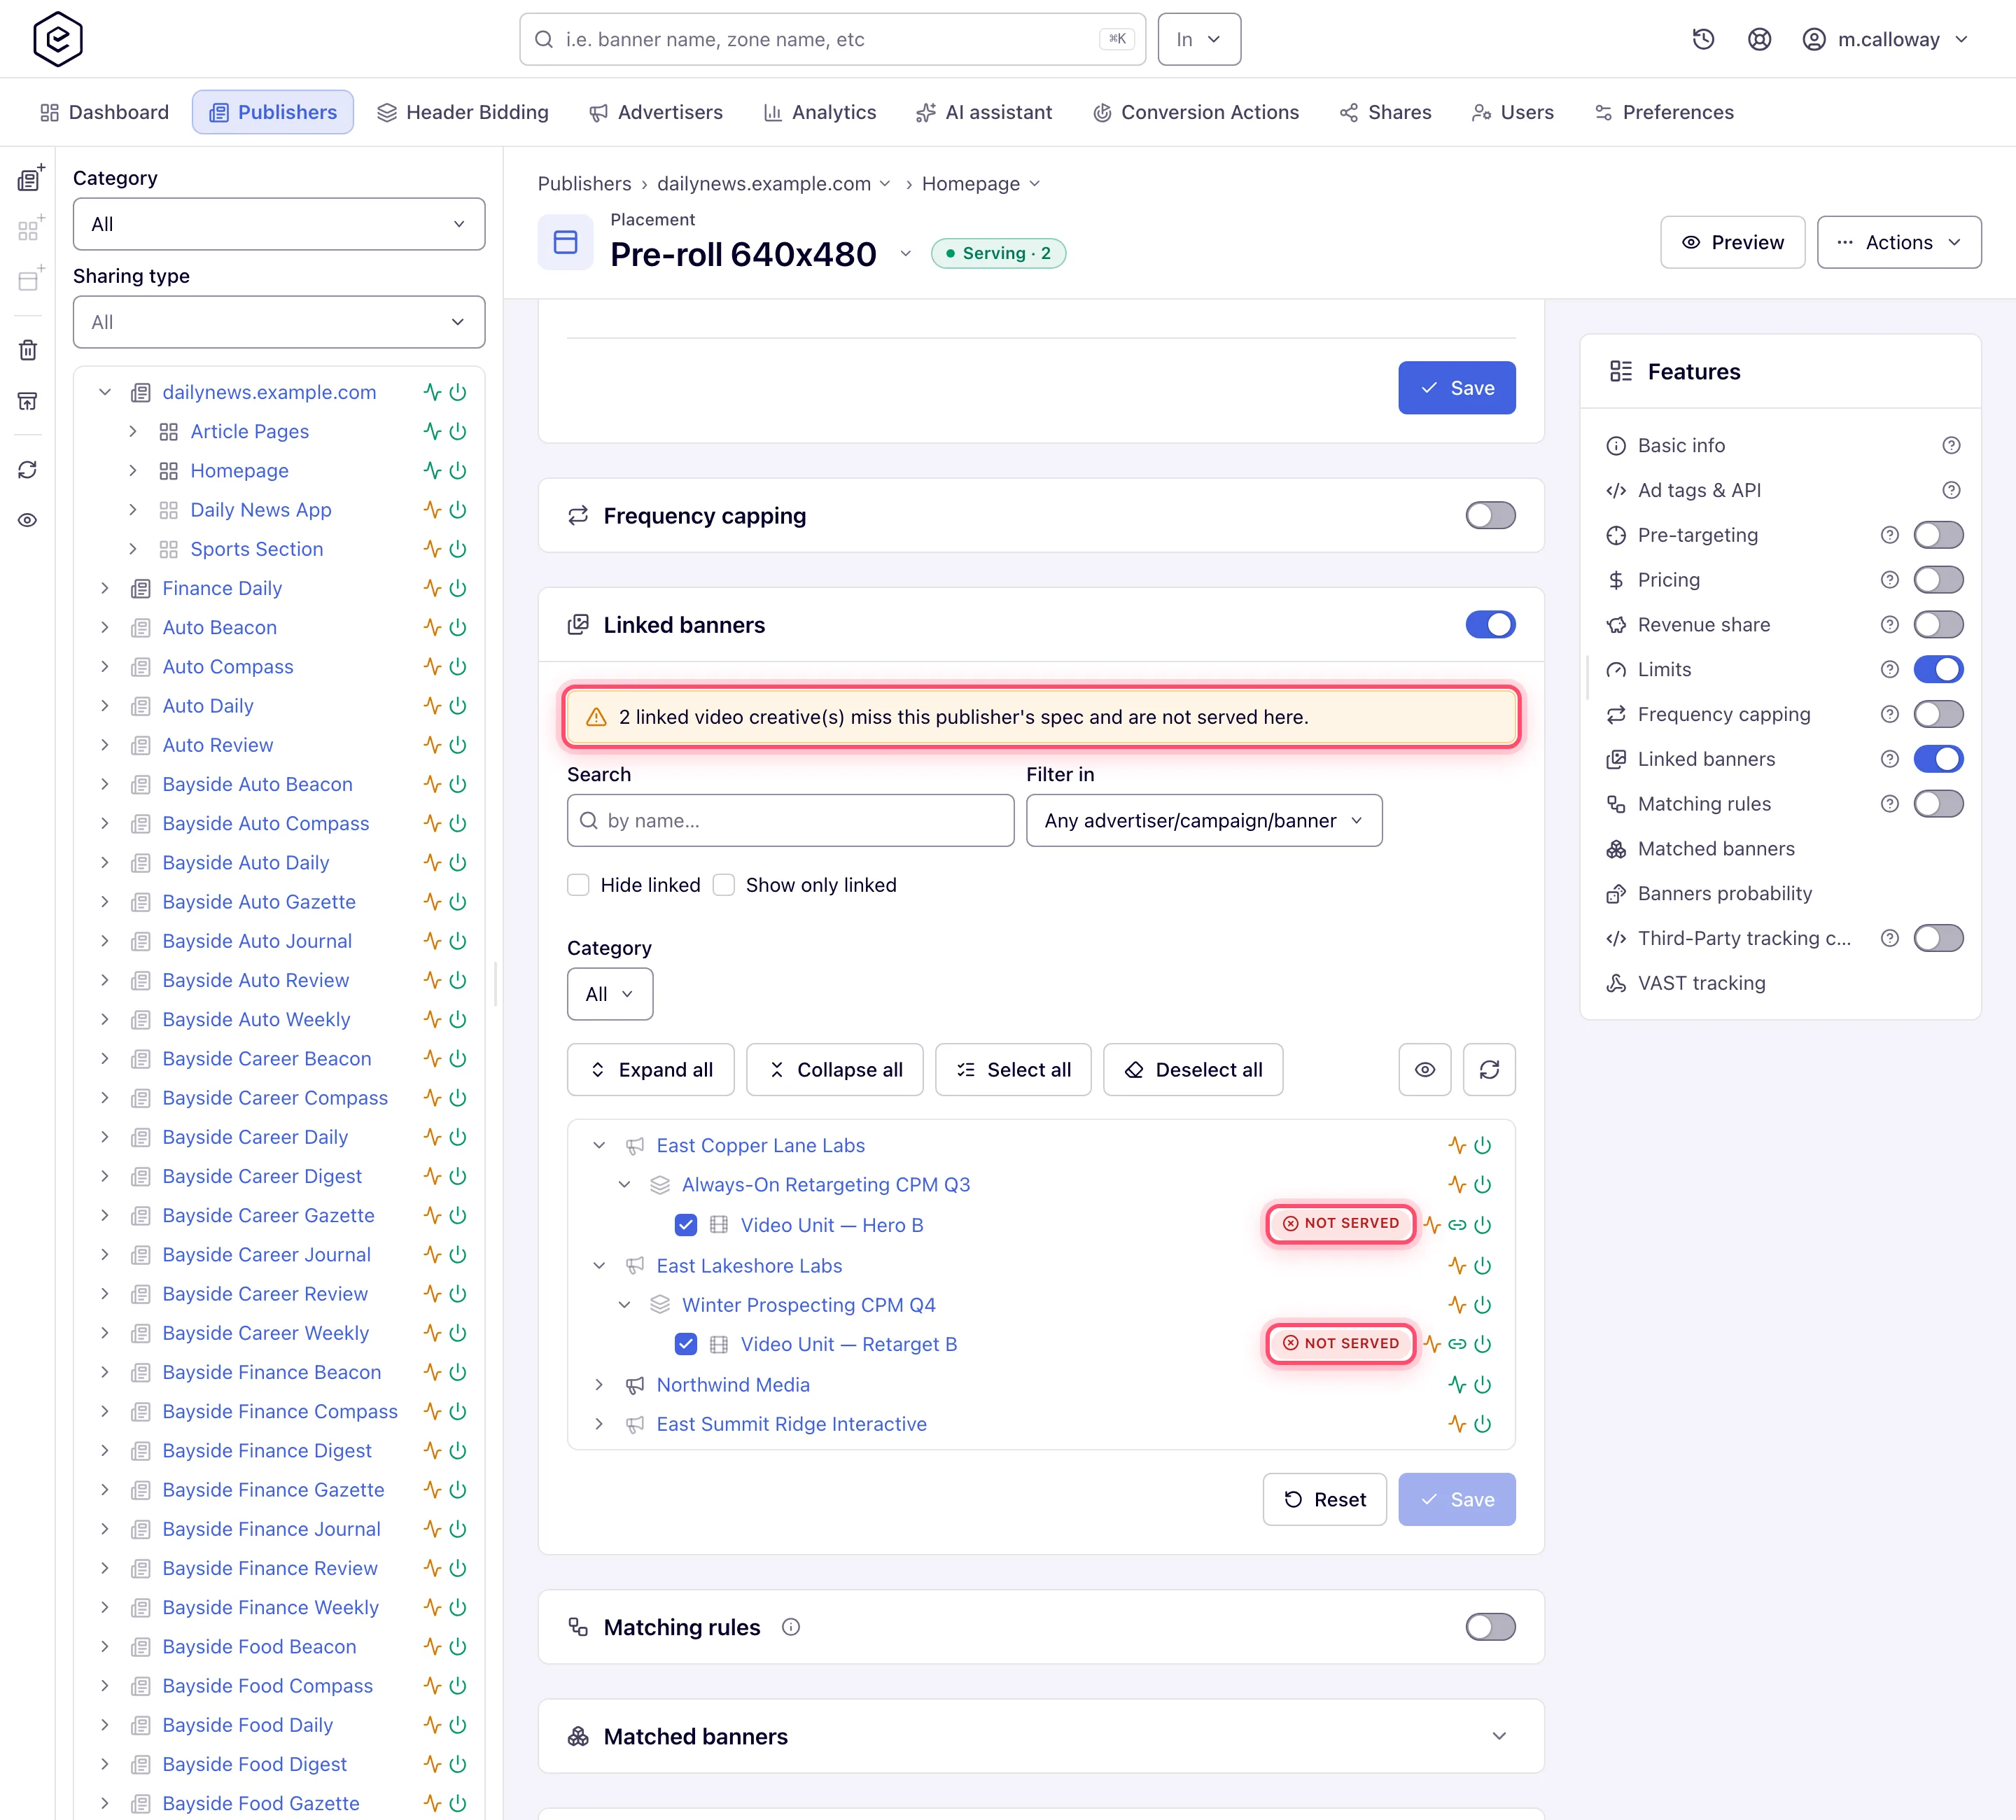The width and height of the screenshot is (2016, 1820).
Task: Open the Advertisers nav tab
Action: tap(656, 112)
